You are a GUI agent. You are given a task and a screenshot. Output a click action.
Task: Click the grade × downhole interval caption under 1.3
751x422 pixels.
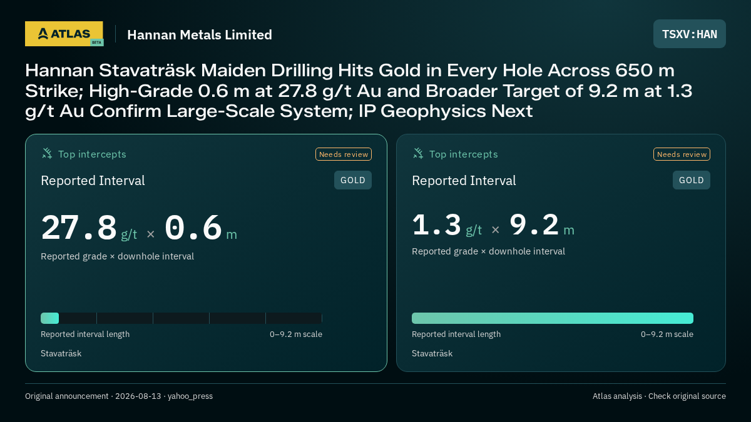click(x=488, y=251)
